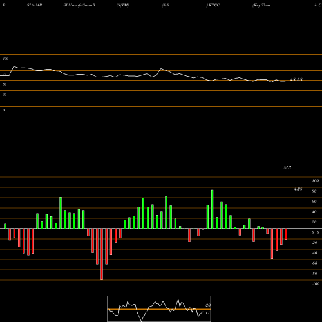This screenshot has width=322, height=322.
Task: Click the -40 label on MR axis
Action: click(x=314, y=253)
